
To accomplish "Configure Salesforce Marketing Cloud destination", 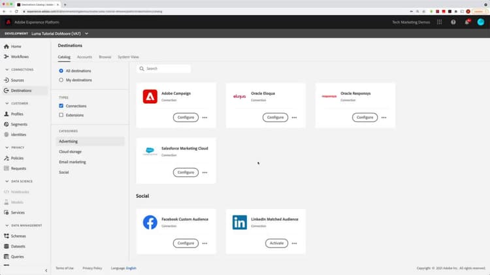I will (x=186, y=172).
